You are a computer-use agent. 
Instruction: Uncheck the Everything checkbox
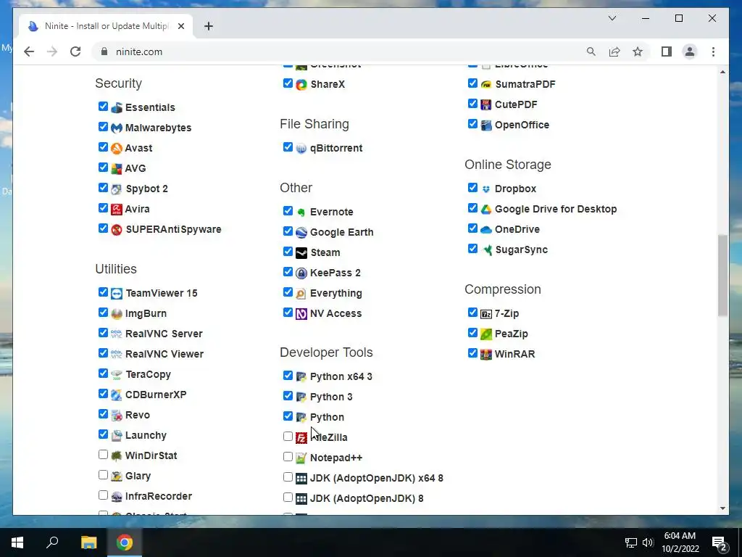tap(288, 292)
